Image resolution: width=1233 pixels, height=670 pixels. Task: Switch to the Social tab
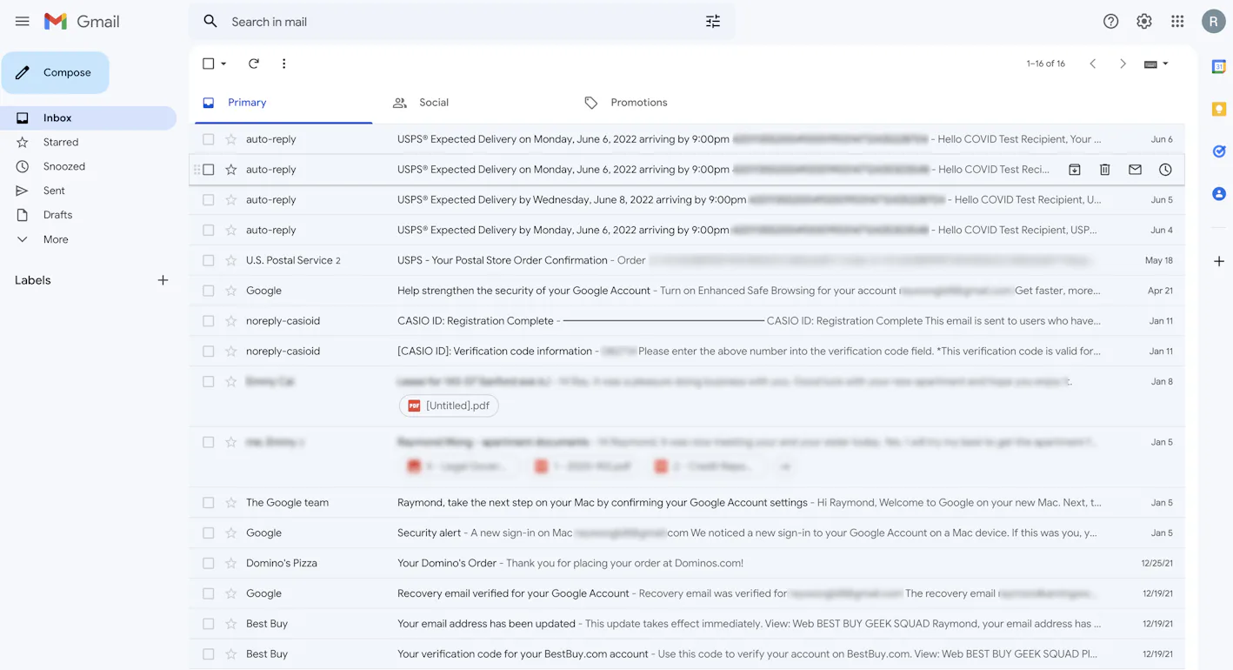(433, 102)
